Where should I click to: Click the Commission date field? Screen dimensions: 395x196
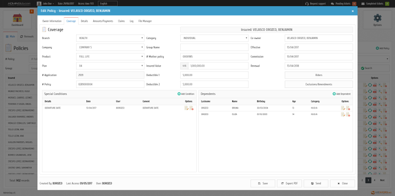click(318, 57)
